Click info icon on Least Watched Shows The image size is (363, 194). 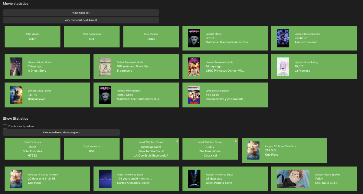click(177, 141)
